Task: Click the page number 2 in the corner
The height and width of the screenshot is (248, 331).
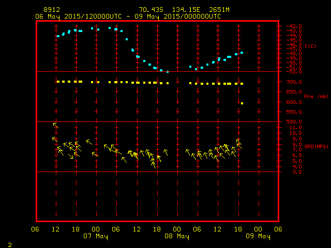Action: point(10,245)
